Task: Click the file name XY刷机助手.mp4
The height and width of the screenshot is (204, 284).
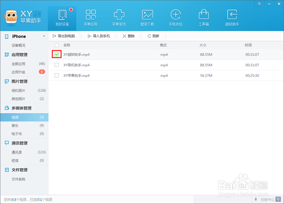Action: [76, 65]
